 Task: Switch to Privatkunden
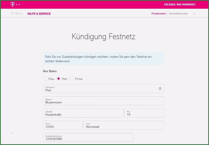159,14
